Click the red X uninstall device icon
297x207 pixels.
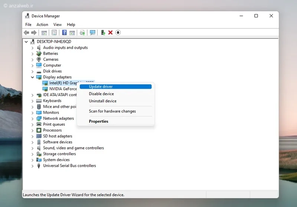point(110,33)
